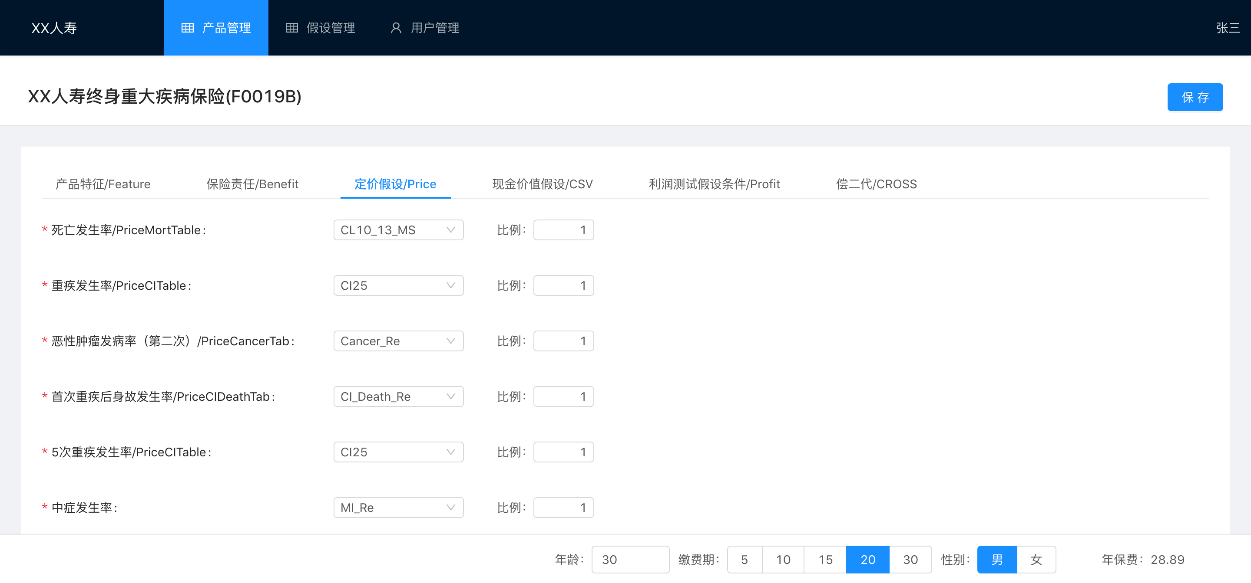Open the 用户管理 menu

click(425, 28)
